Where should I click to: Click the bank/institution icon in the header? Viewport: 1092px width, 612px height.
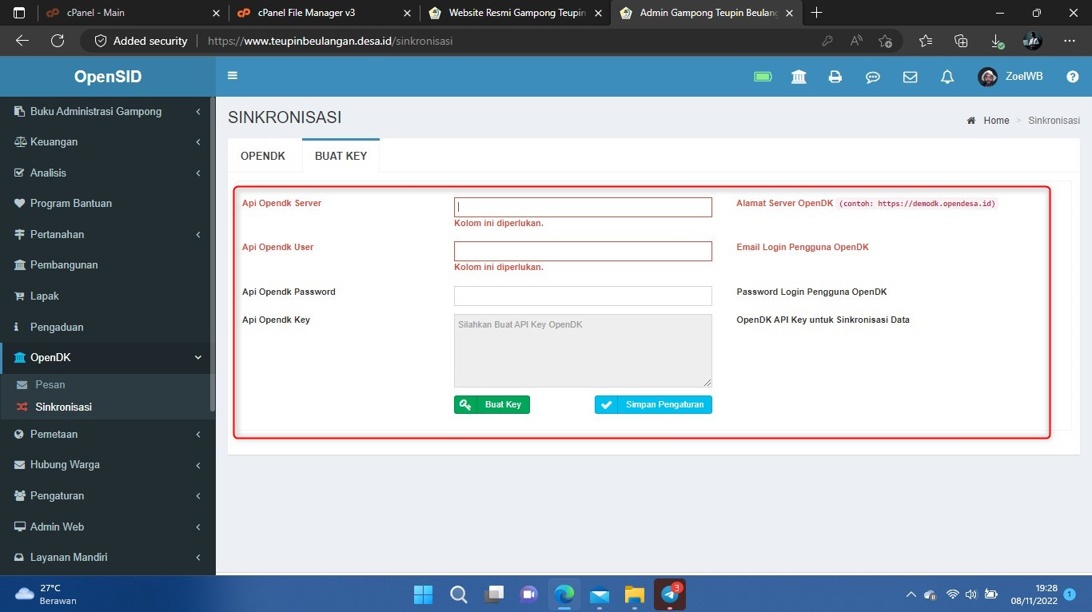click(x=799, y=76)
